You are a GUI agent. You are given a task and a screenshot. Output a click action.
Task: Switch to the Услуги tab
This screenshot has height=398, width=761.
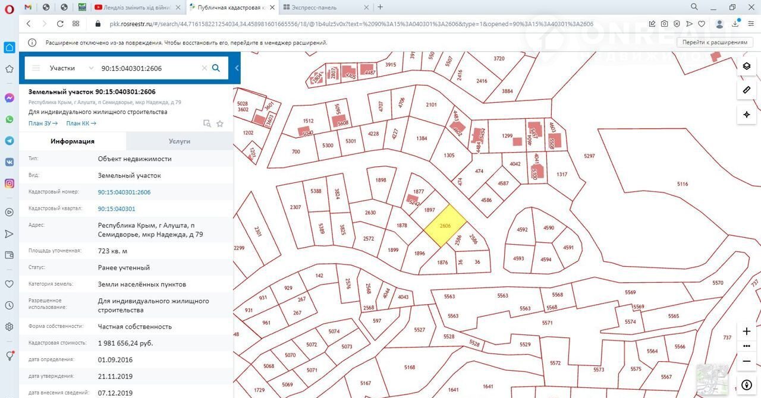pyautogui.click(x=179, y=141)
